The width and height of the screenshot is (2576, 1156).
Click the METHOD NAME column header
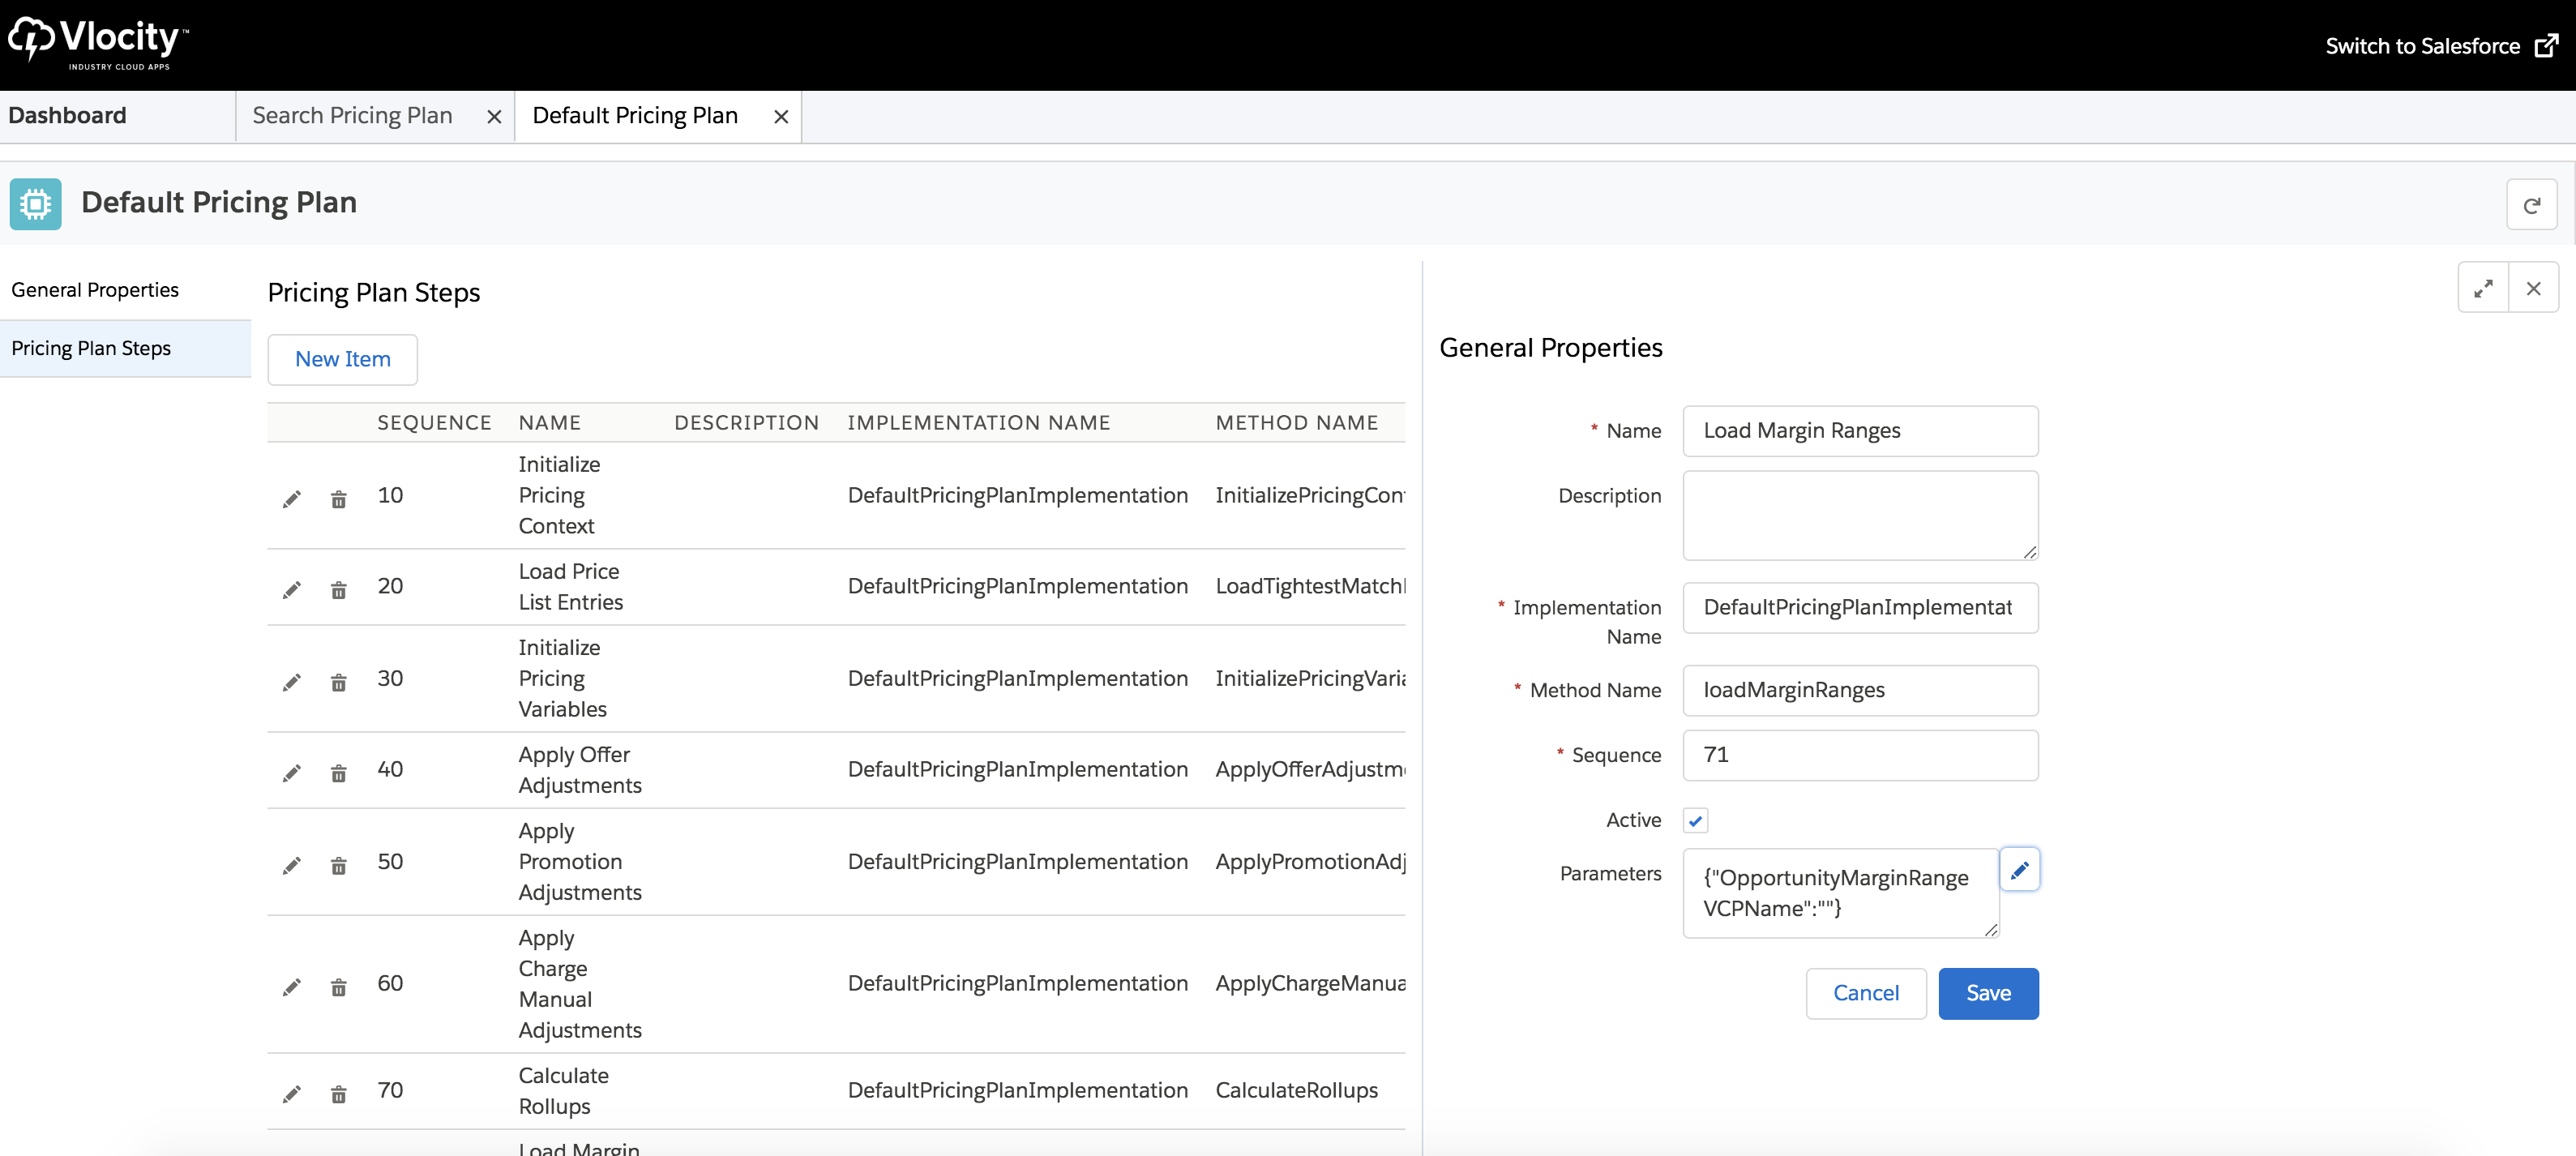[x=1296, y=423]
